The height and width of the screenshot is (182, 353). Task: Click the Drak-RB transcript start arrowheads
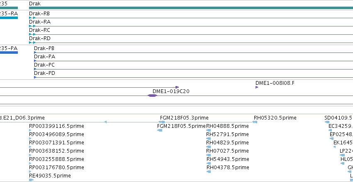[32, 18]
